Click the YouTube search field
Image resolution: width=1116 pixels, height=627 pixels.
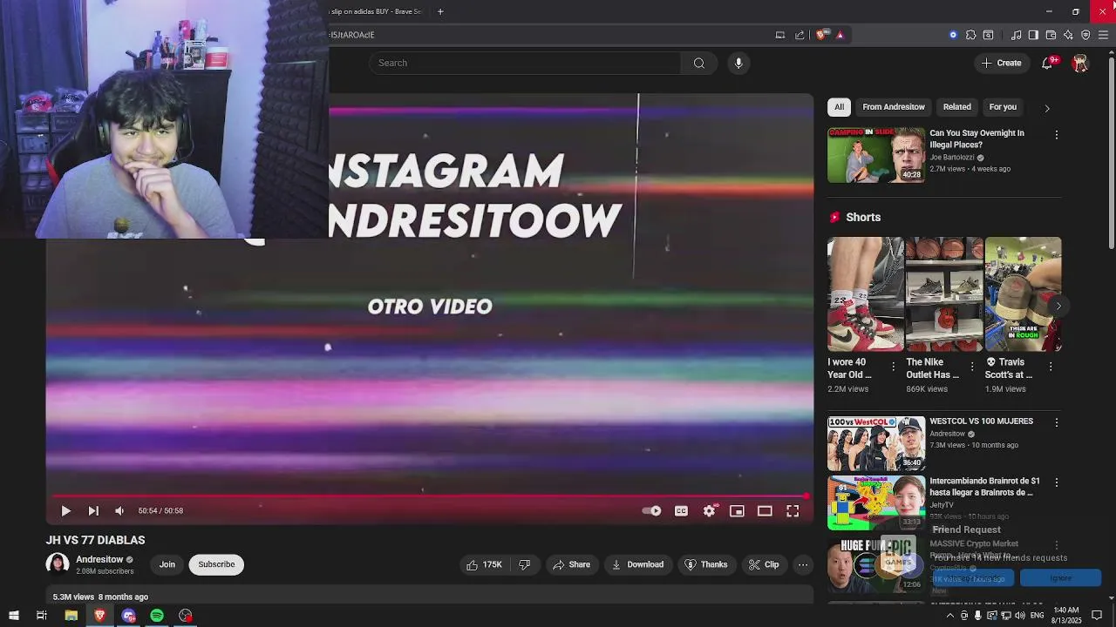point(525,63)
